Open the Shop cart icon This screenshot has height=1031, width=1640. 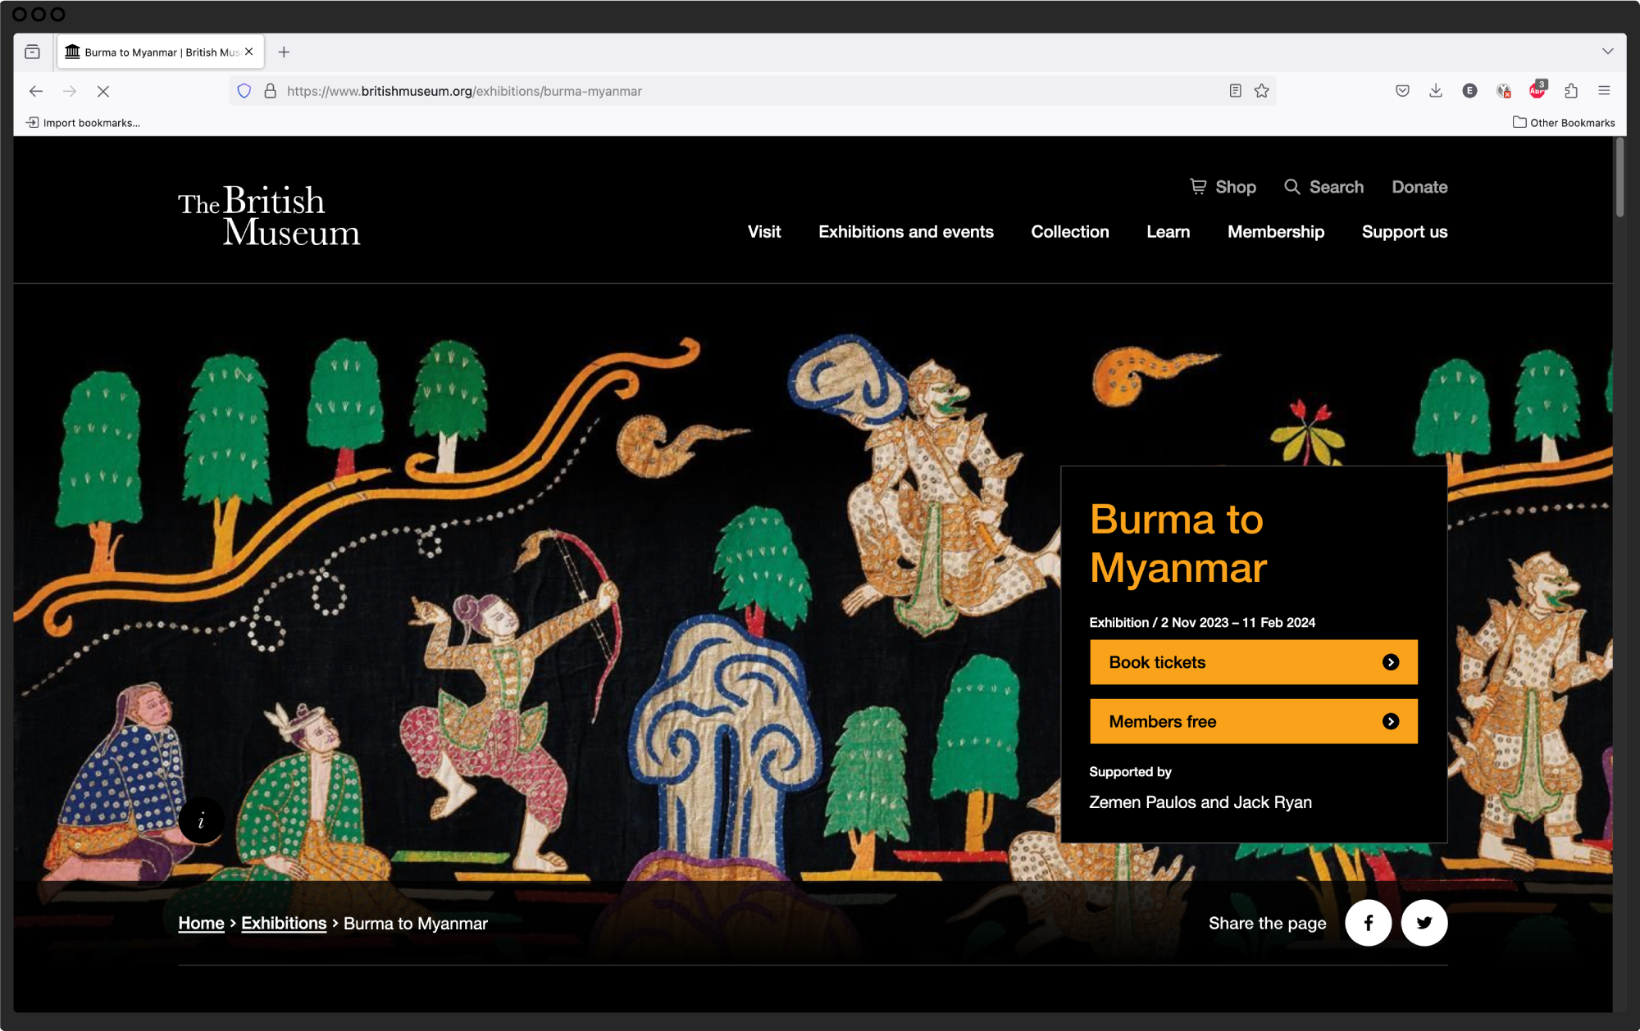point(1198,187)
